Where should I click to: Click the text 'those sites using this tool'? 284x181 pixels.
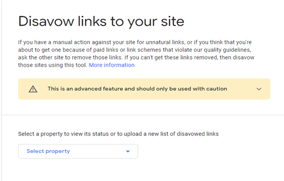tap(52, 65)
